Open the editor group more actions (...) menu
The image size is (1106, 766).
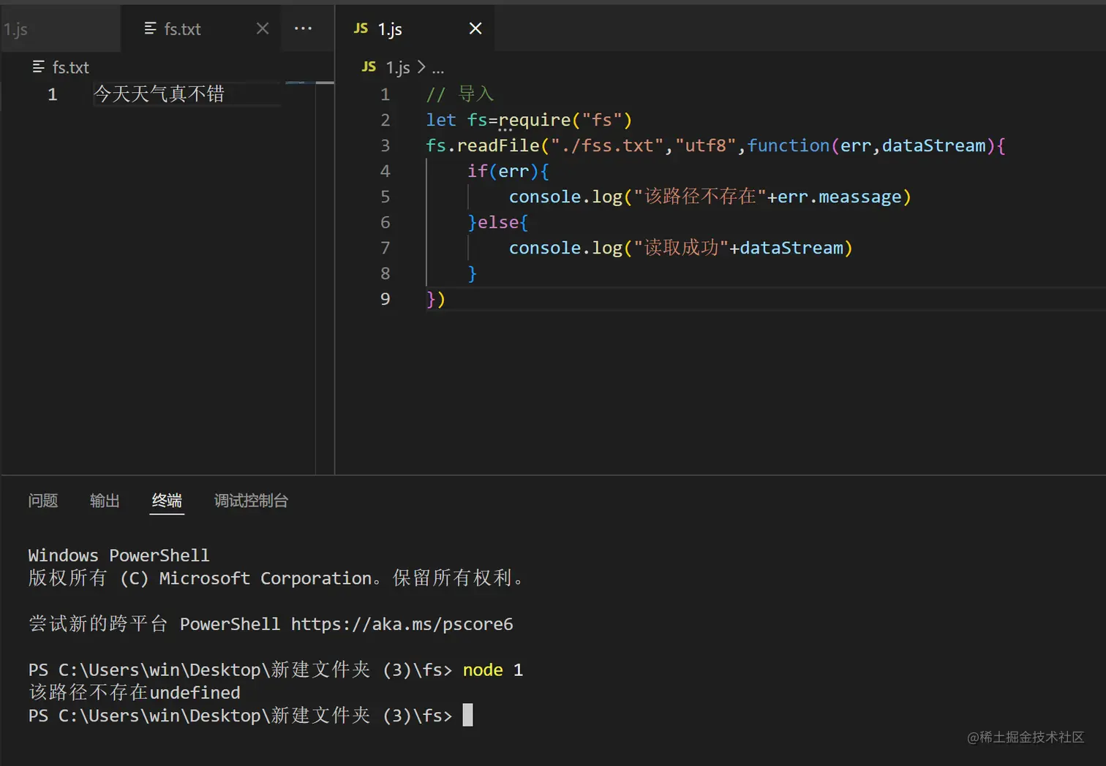[303, 29]
